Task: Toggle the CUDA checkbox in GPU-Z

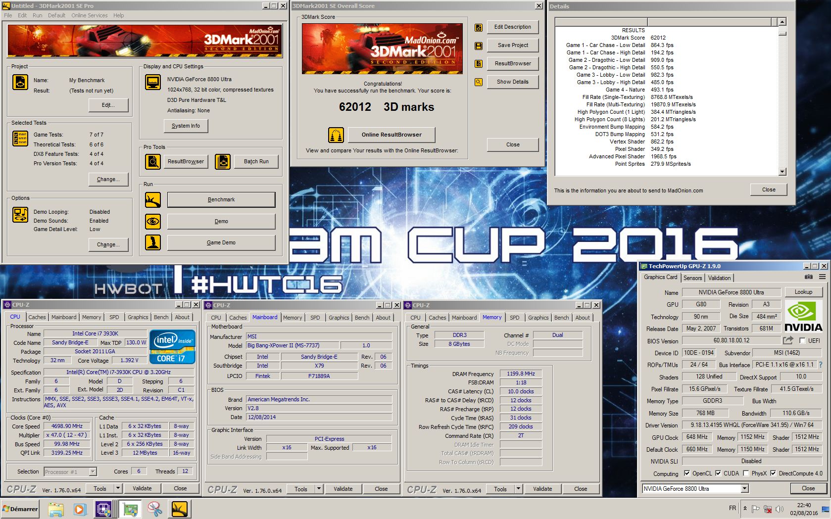Action: click(718, 473)
